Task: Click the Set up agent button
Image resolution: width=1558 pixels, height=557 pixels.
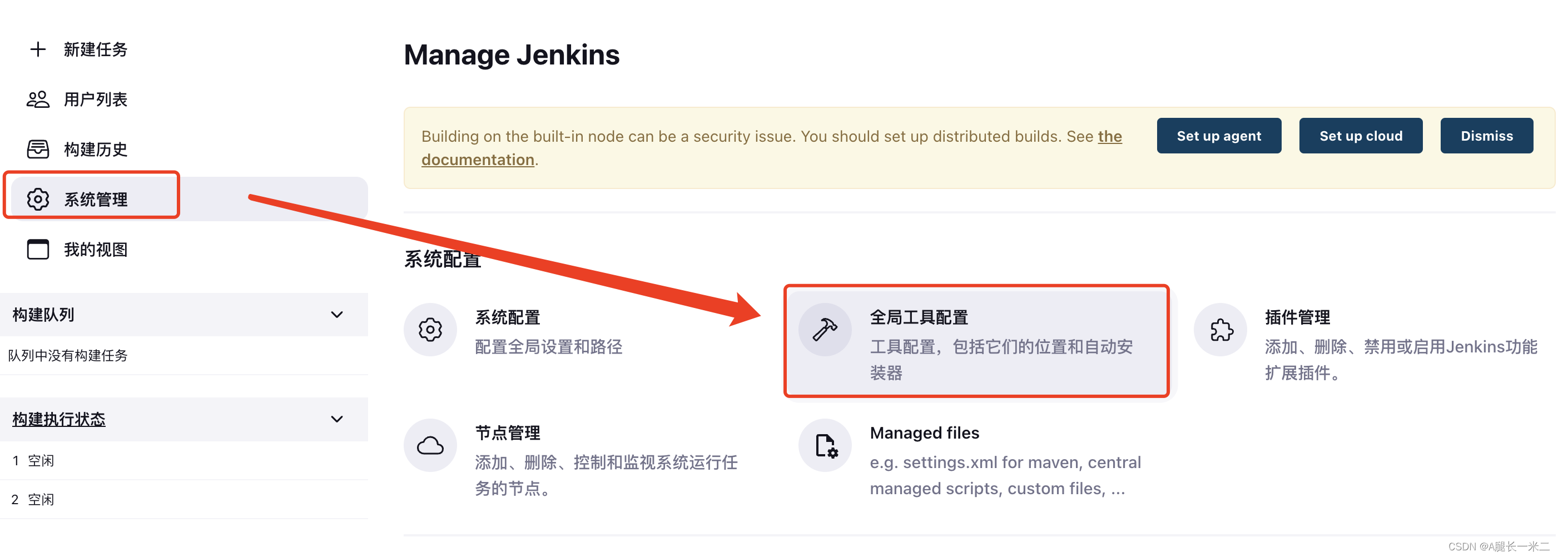Action: pyautogui.click(x=1219, y=136)
